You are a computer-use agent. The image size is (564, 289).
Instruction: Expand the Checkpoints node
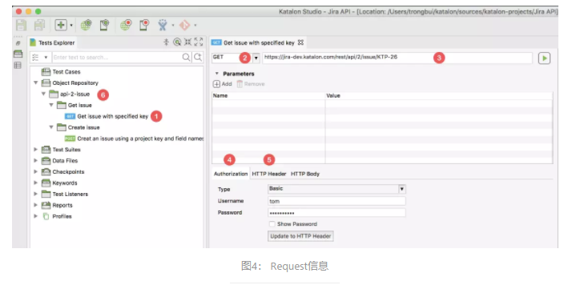point(35,171)
